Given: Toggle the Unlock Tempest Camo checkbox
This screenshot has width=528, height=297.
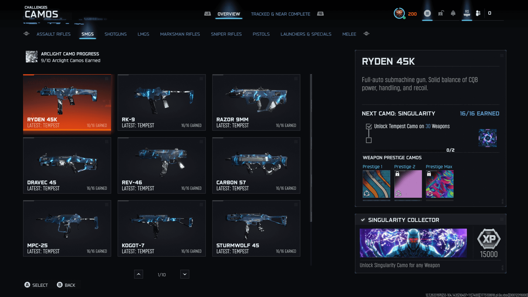Looking at the screenshot, I should click(x=369, y=127).
